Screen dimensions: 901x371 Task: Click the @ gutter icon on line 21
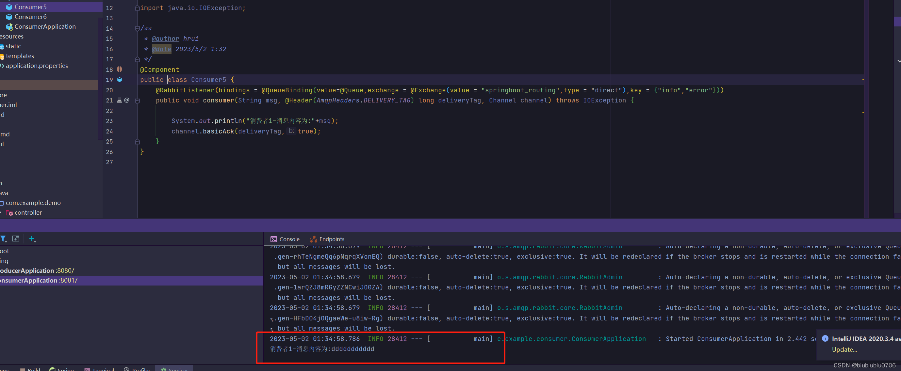127,100
